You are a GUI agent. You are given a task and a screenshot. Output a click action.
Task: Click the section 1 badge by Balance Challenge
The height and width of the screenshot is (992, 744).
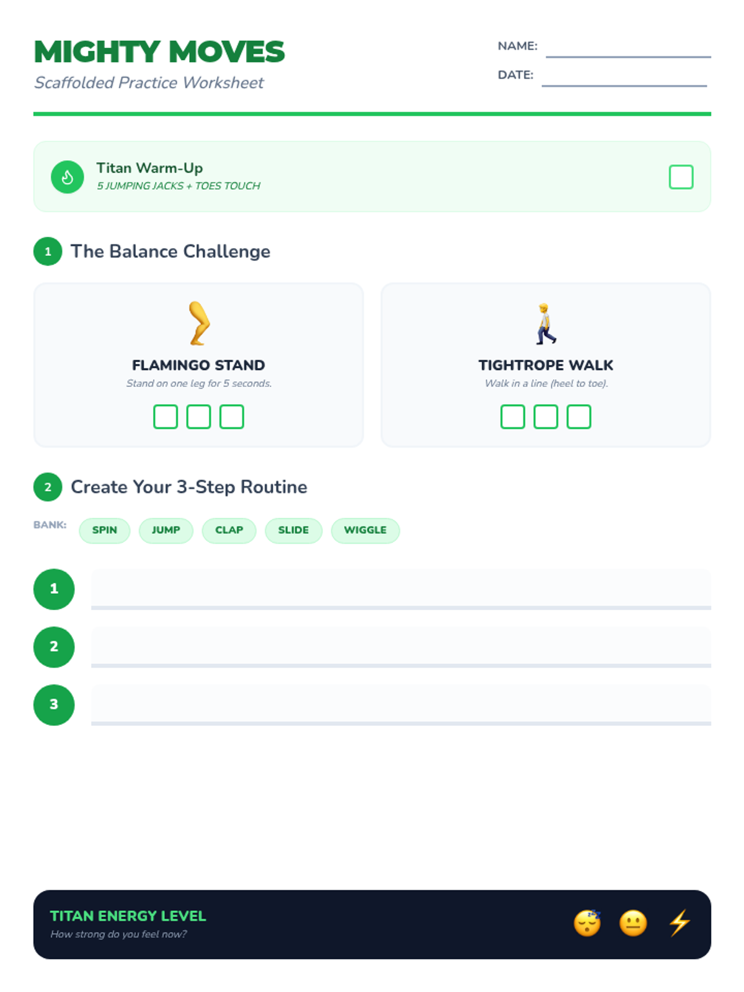pos(48,252)
